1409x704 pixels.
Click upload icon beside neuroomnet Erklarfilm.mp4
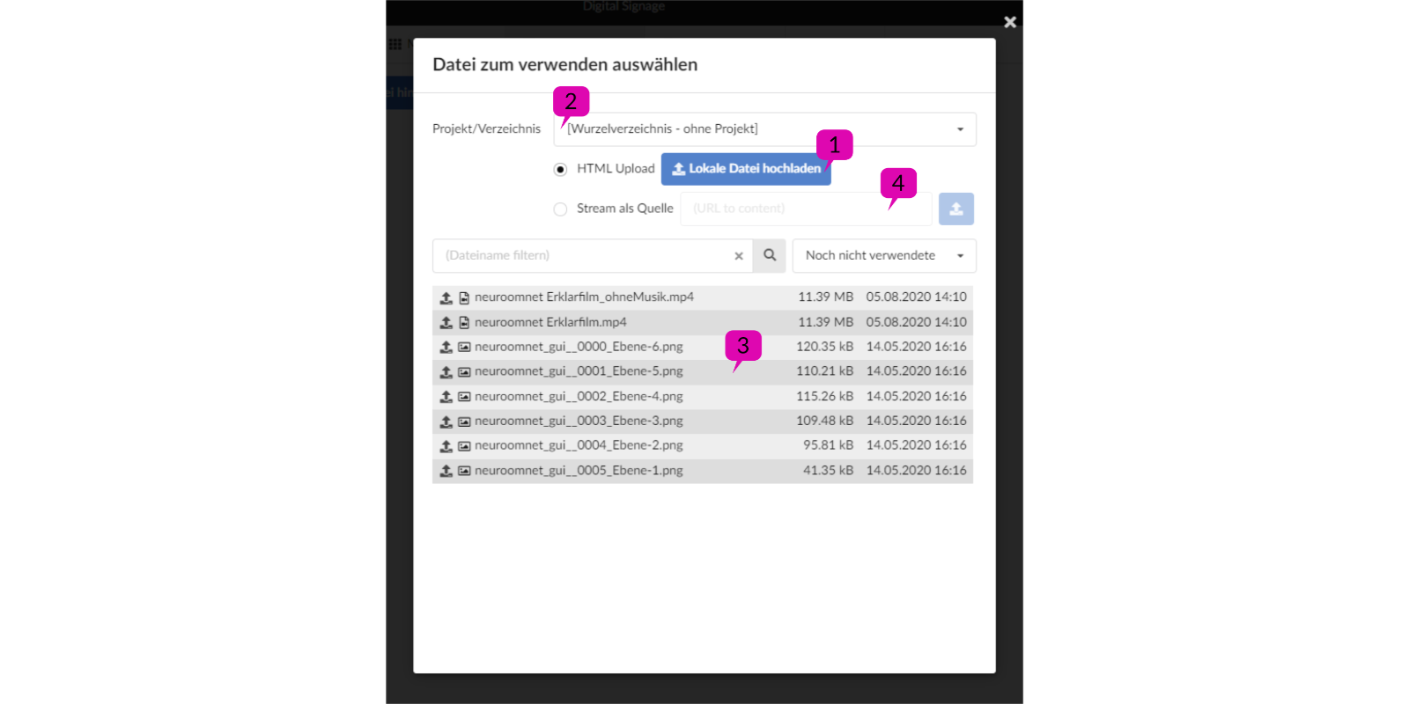click(446, 323)
